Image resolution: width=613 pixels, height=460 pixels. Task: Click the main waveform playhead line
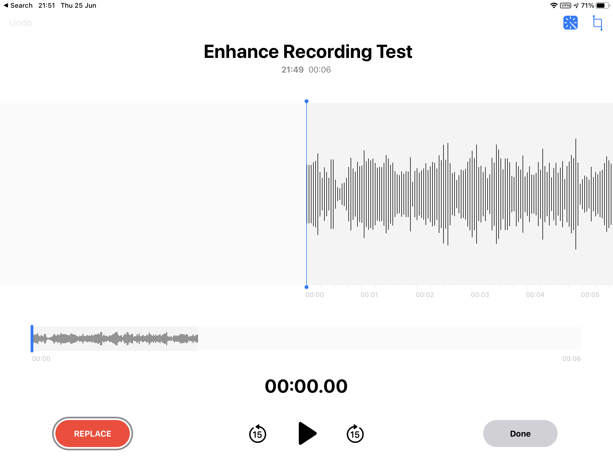[x=306, y=194]
